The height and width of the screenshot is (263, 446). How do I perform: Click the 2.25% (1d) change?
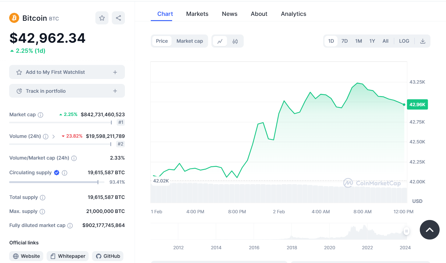pyautogui.click(x=28, y=51)
